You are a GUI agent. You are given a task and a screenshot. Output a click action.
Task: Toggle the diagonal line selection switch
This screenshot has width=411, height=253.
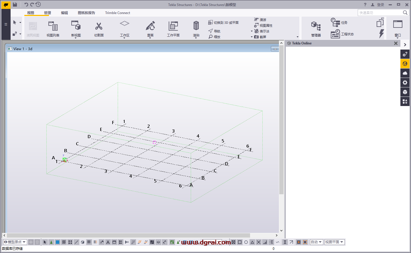pos(76,242)
